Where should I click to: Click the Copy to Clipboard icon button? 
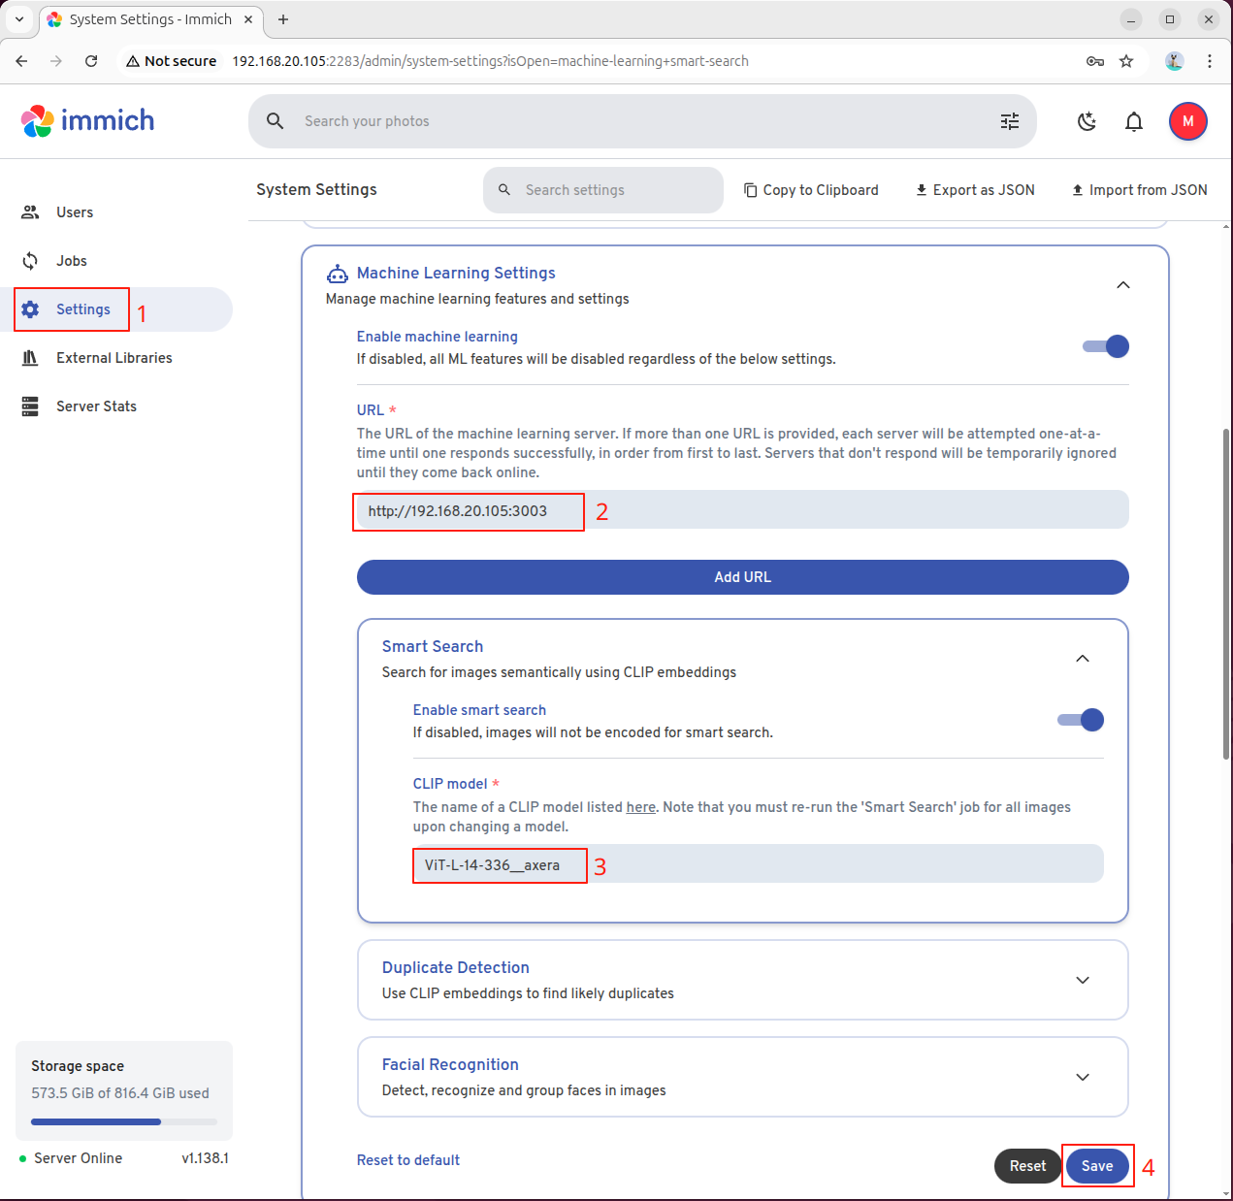pos(811,190)
